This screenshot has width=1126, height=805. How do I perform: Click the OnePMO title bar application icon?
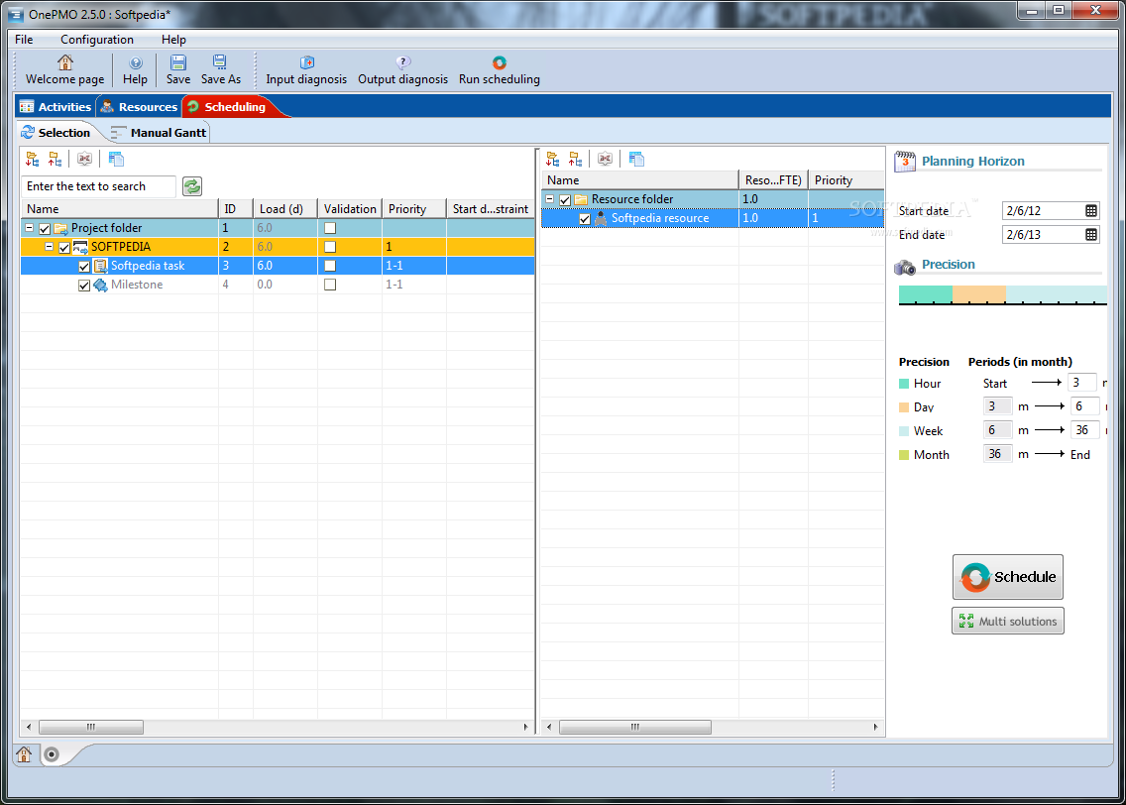pyautogui.click(x=15, y=14)
